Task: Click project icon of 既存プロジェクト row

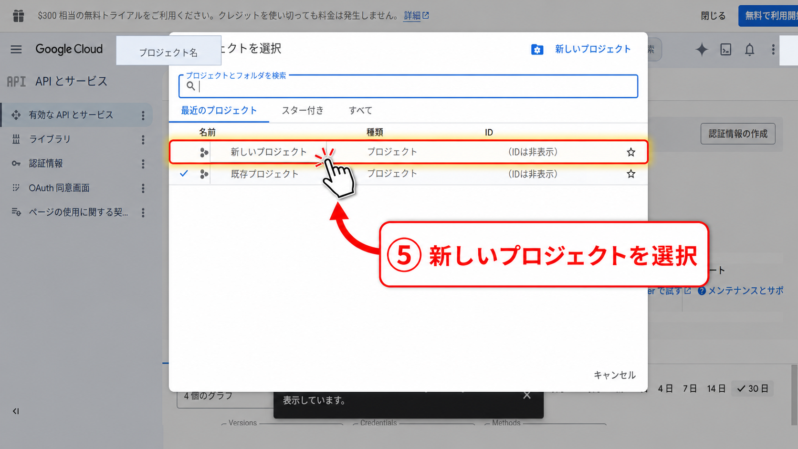Action: (204, 174)
